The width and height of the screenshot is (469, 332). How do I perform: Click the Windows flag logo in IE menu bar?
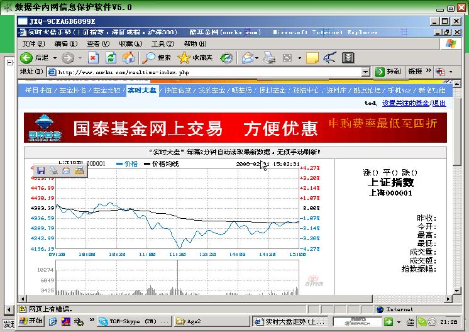[x=451, y=44]
